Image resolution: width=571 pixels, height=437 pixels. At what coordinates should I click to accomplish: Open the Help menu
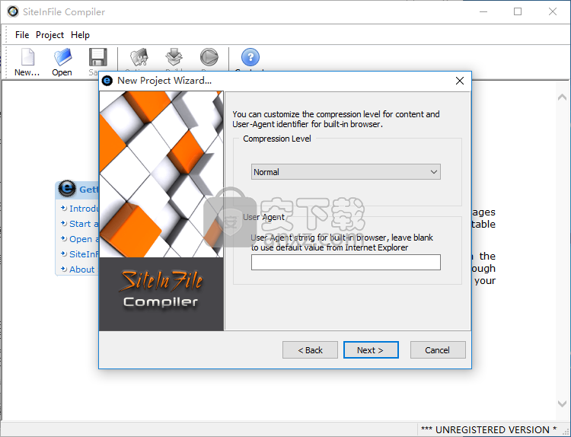tap(80, 35)
